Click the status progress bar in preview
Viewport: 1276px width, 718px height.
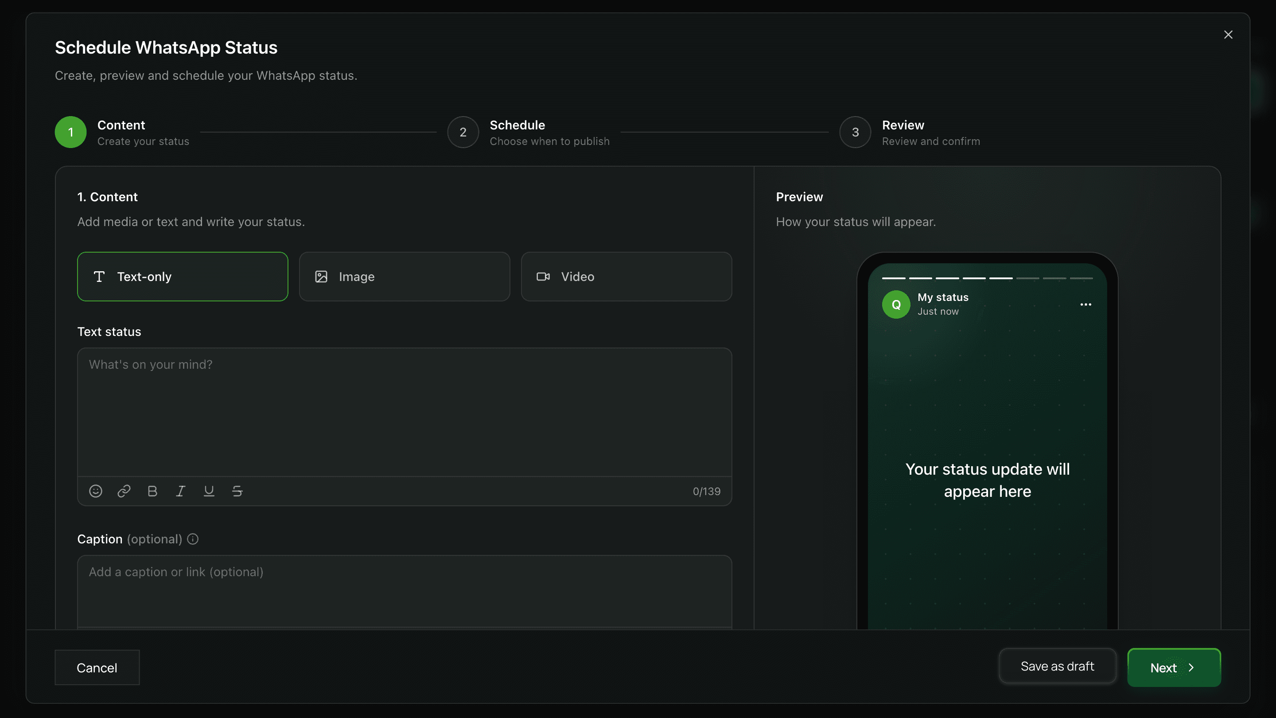tap(987, 278)
